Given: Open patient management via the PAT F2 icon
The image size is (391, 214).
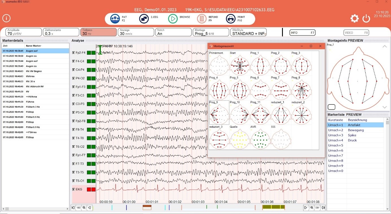Looking at the screenshot, I should 115,18.
